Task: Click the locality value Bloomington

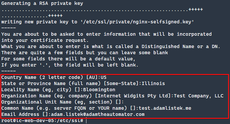Action: 99,90
